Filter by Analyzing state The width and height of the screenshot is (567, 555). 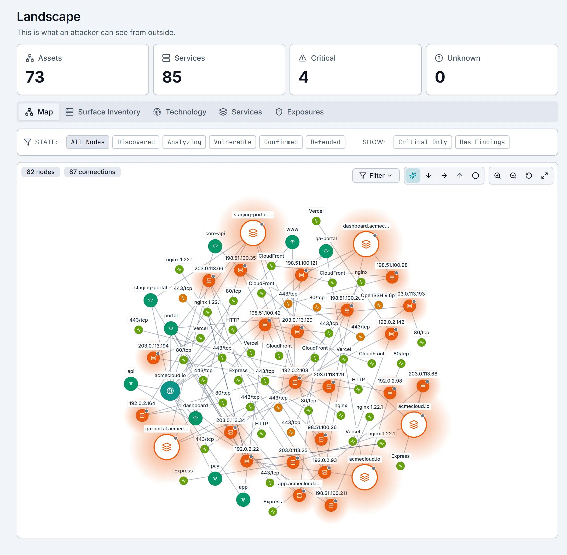coord(184,142)
